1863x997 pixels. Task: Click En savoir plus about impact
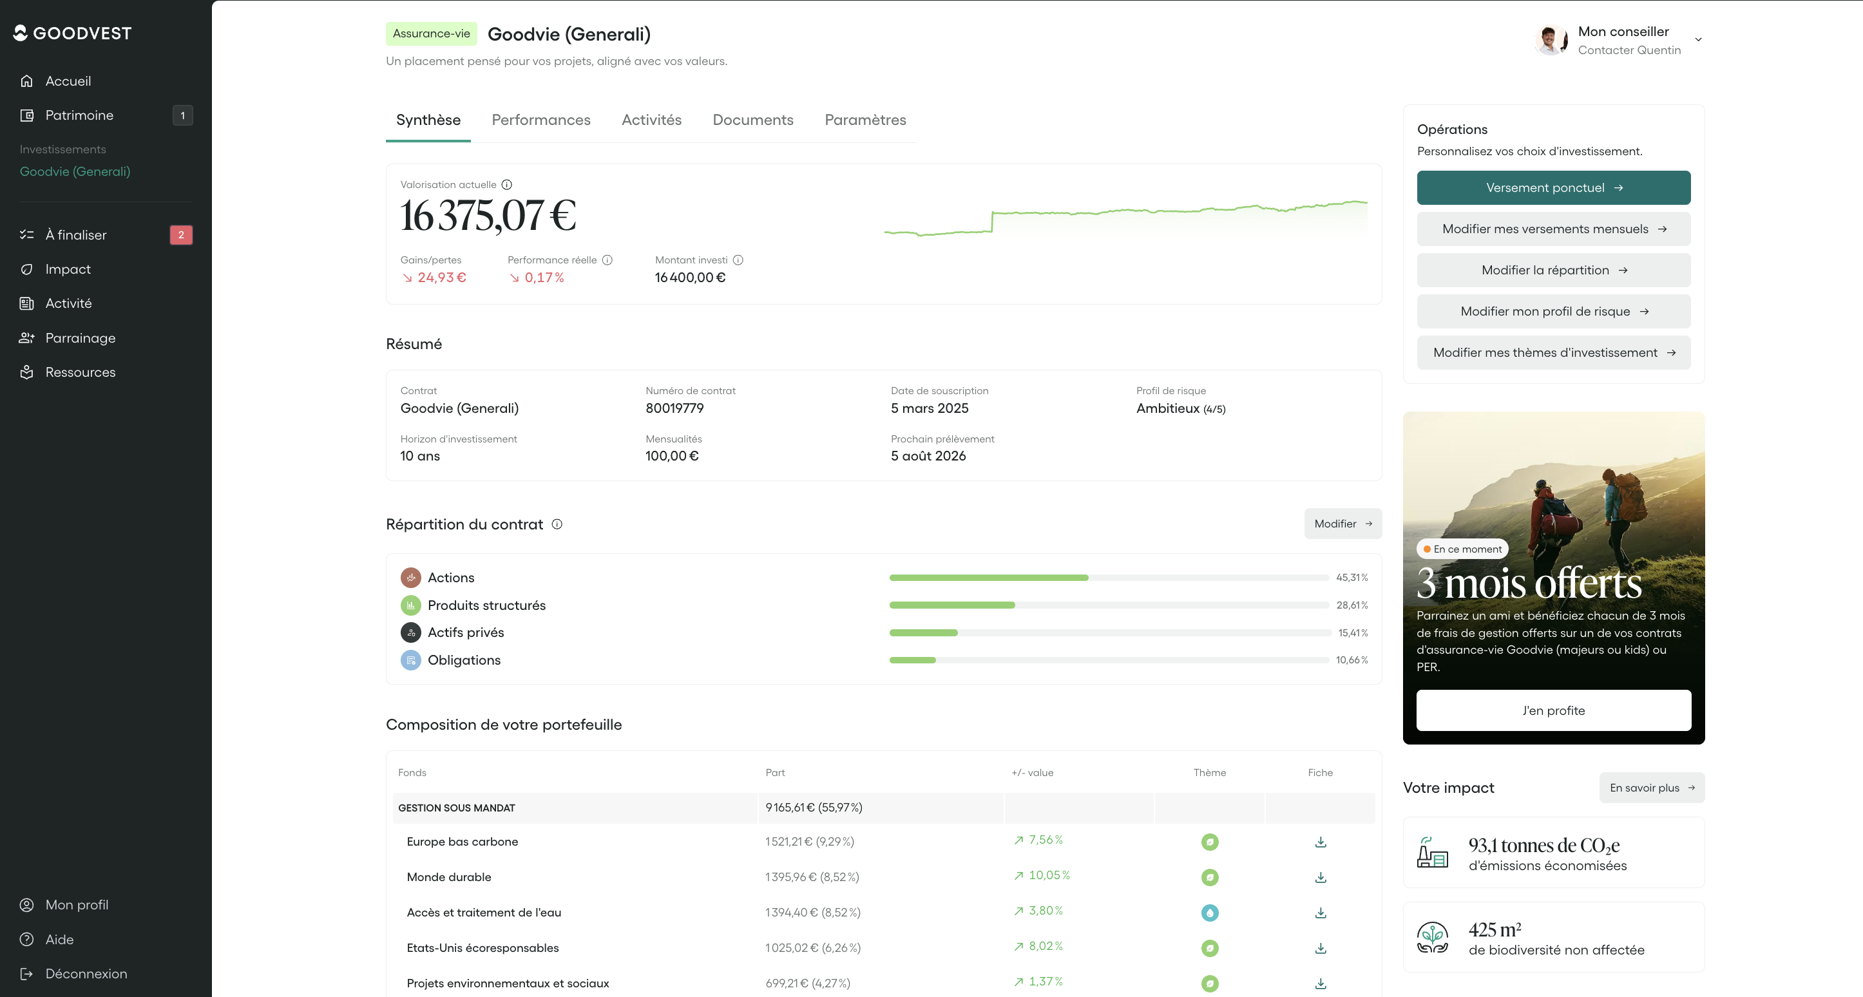(1652, 788)
